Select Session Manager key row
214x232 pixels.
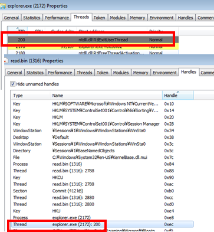click(102, 124)
